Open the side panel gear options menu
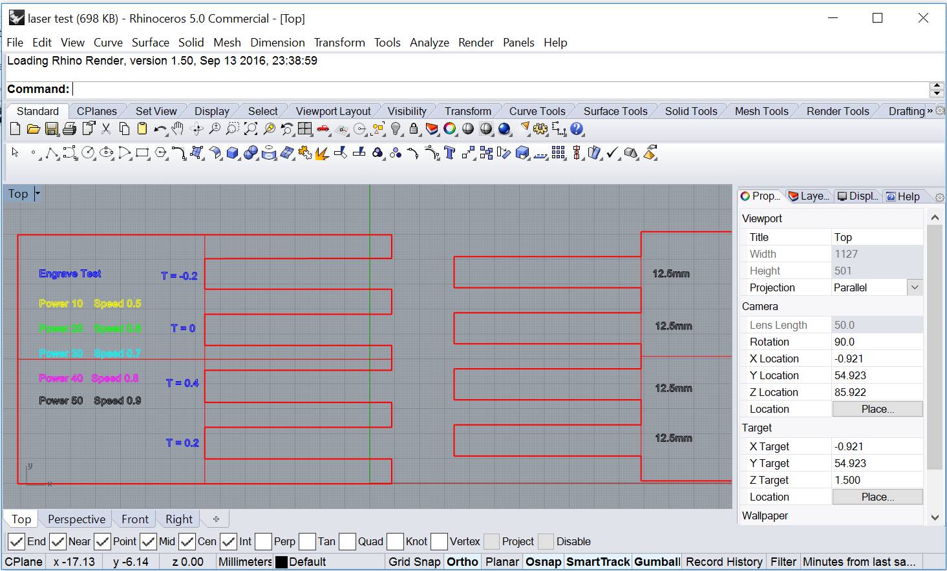This screenshot has width=947, height=571. (x=939, y=196)
